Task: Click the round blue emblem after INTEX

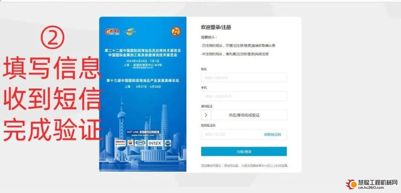Action: (168, 143)
